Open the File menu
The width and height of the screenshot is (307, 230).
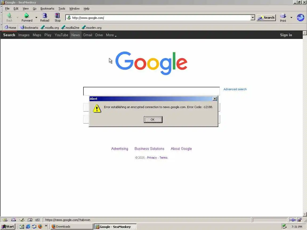coord(7,9)
